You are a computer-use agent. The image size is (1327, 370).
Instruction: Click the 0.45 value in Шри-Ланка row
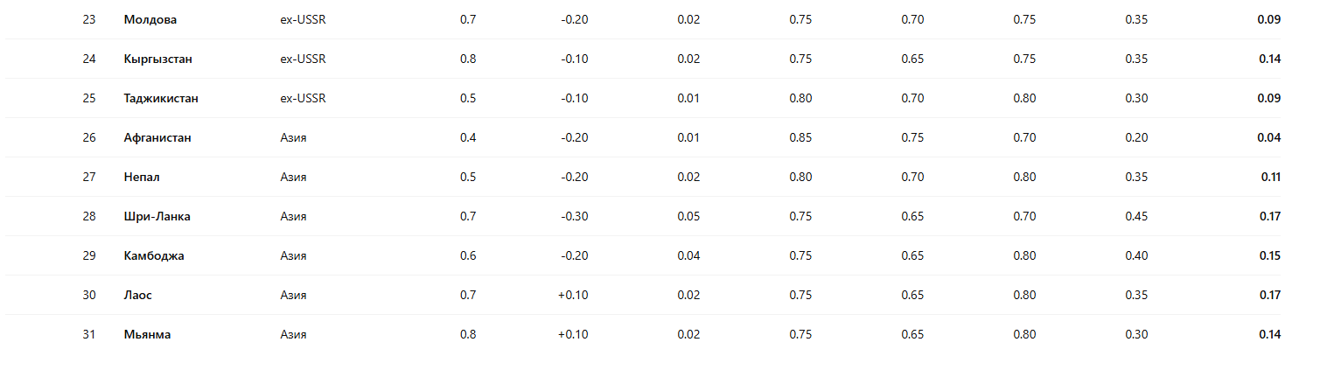pos(1136,216)
